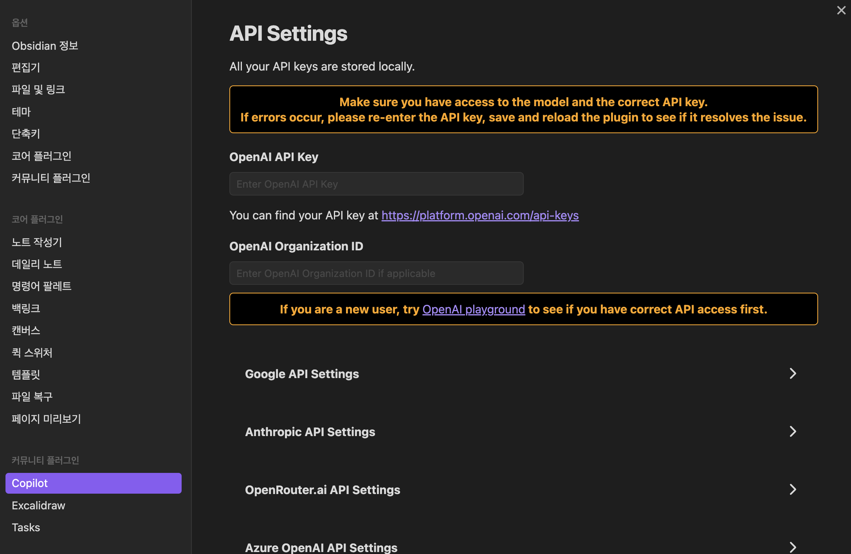Click the OpenAI Organization ID field
Image resolution: width=851 pixels, height=554 pixels.
coord(376,273)
